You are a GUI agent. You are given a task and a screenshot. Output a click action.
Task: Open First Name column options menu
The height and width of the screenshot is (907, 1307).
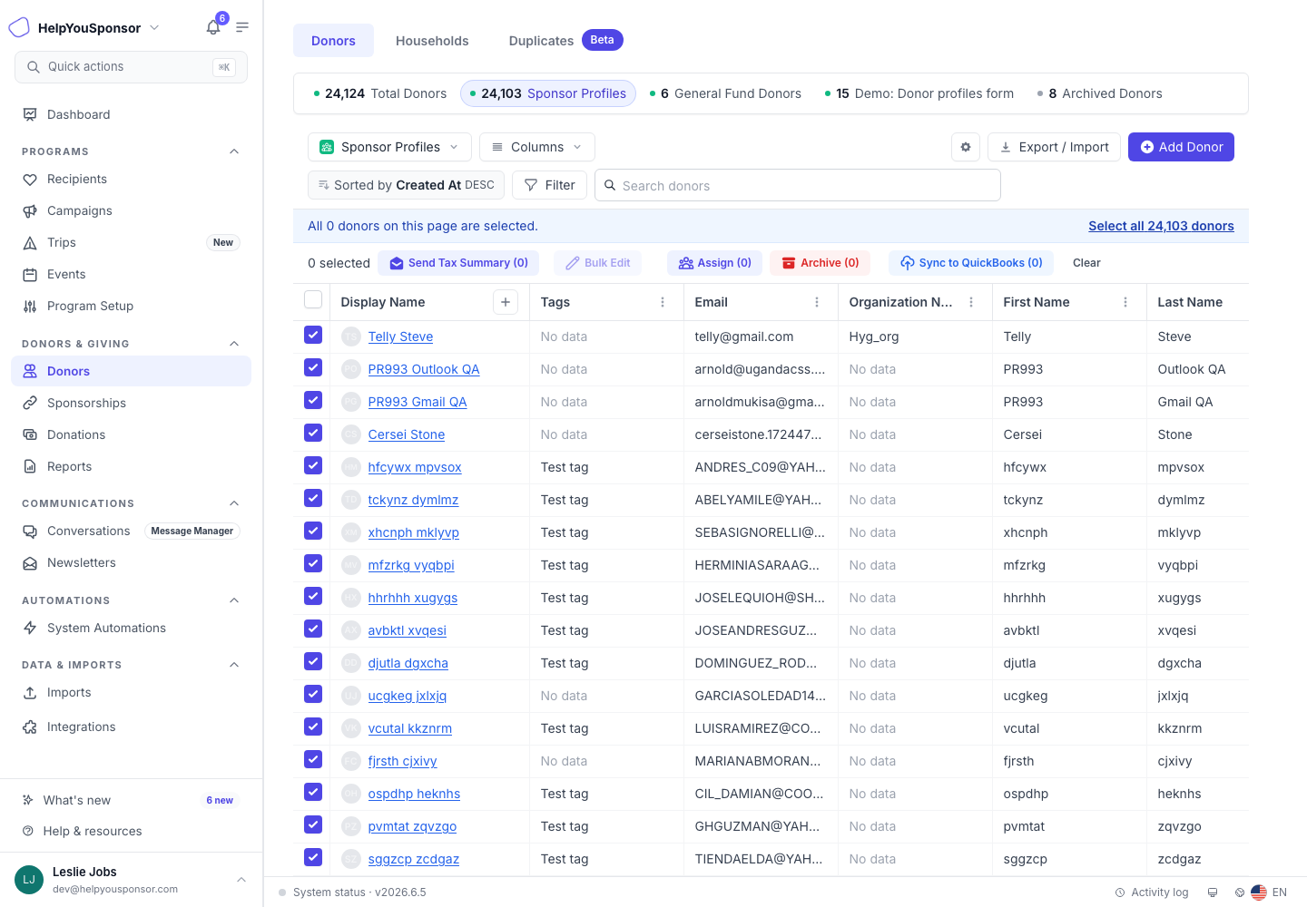[1125, 302]
